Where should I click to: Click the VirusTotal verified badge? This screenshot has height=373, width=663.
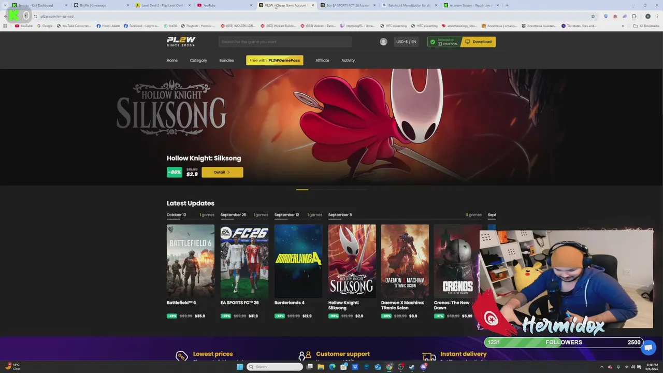coord(444,42)
